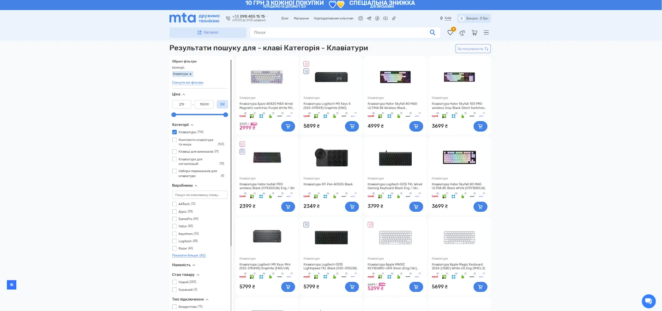Open Корпоративним клієнтам menu link

point(333,18)
